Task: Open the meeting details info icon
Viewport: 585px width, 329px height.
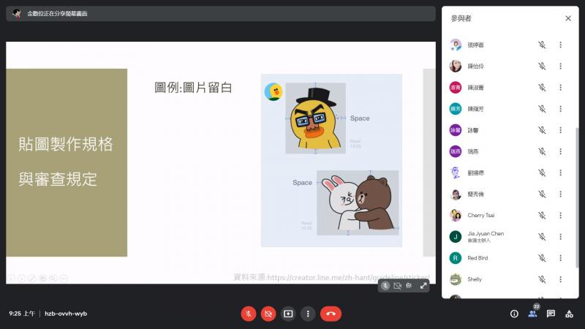Action: click(x=514, y=314)
